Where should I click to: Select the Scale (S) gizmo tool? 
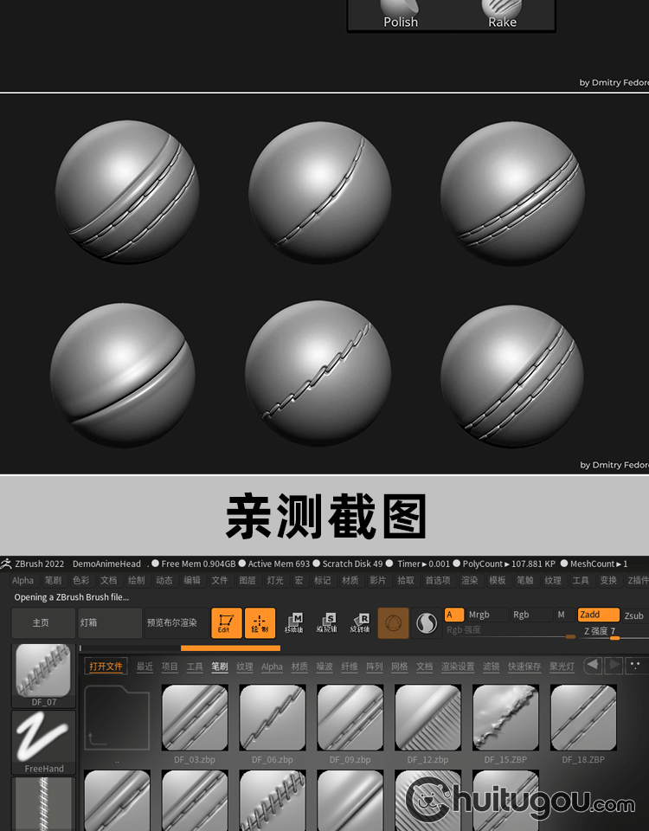pyautogui.click(x=327, y=622)
